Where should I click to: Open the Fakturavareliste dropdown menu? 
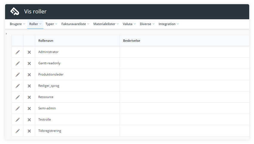tap(75, 24)
